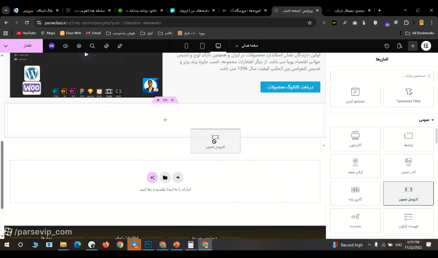Viewport: 438px width, 258px height.
Task: Select the Taxonomy Filter widget
Action: (408, 96)
